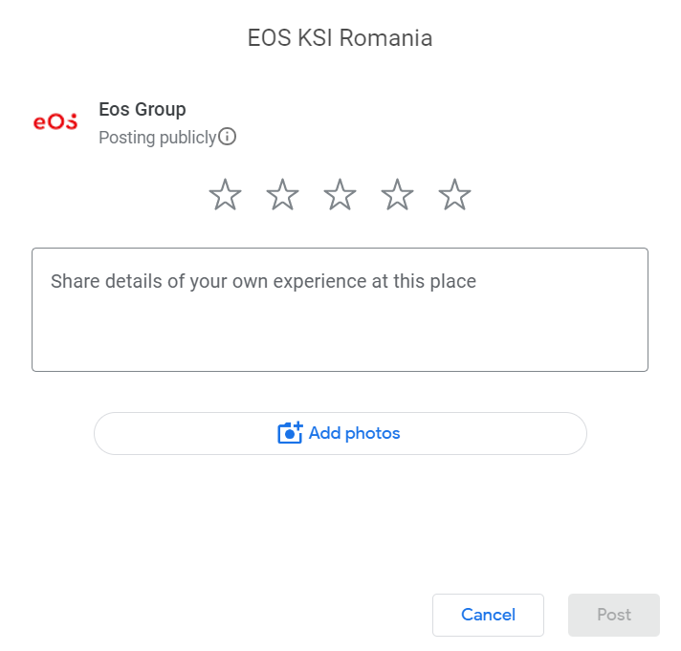The width and height of the screenshot is (681, 651).
Task: Click empty left side of Add photos button
Action: tap(172, 433)
